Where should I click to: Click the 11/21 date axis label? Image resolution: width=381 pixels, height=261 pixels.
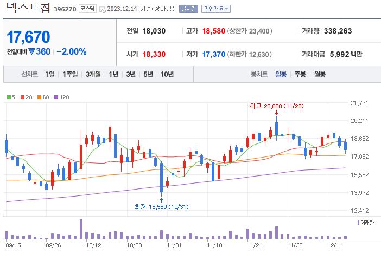click(x=255, y=245)
